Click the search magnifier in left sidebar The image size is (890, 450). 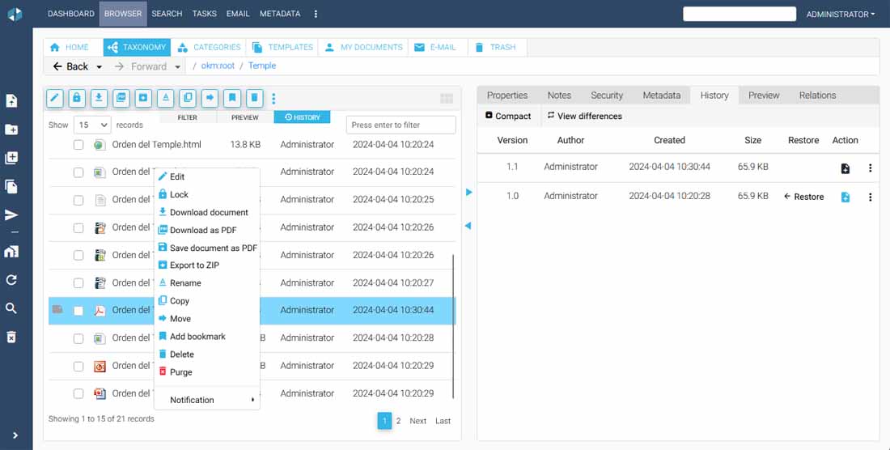point(11,308)
